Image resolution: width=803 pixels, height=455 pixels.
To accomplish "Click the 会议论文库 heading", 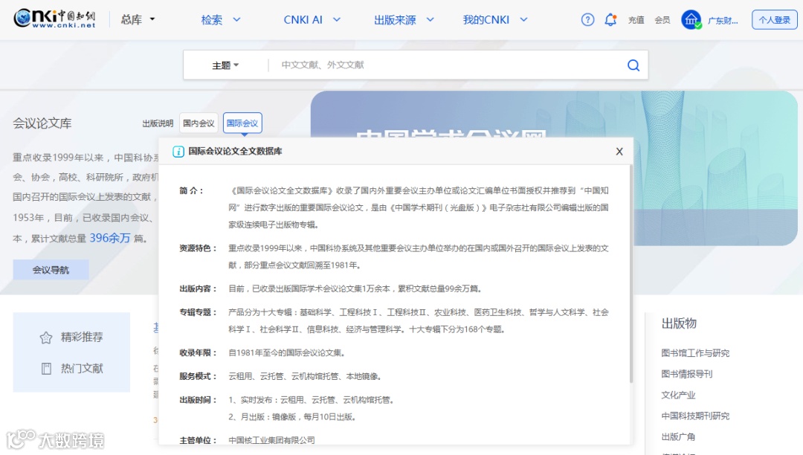I will coord(42,123).
